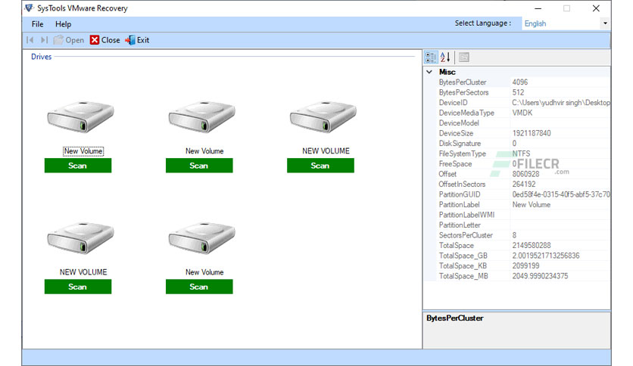Click the dotted-outlined New Volume label

pos(83,151)
